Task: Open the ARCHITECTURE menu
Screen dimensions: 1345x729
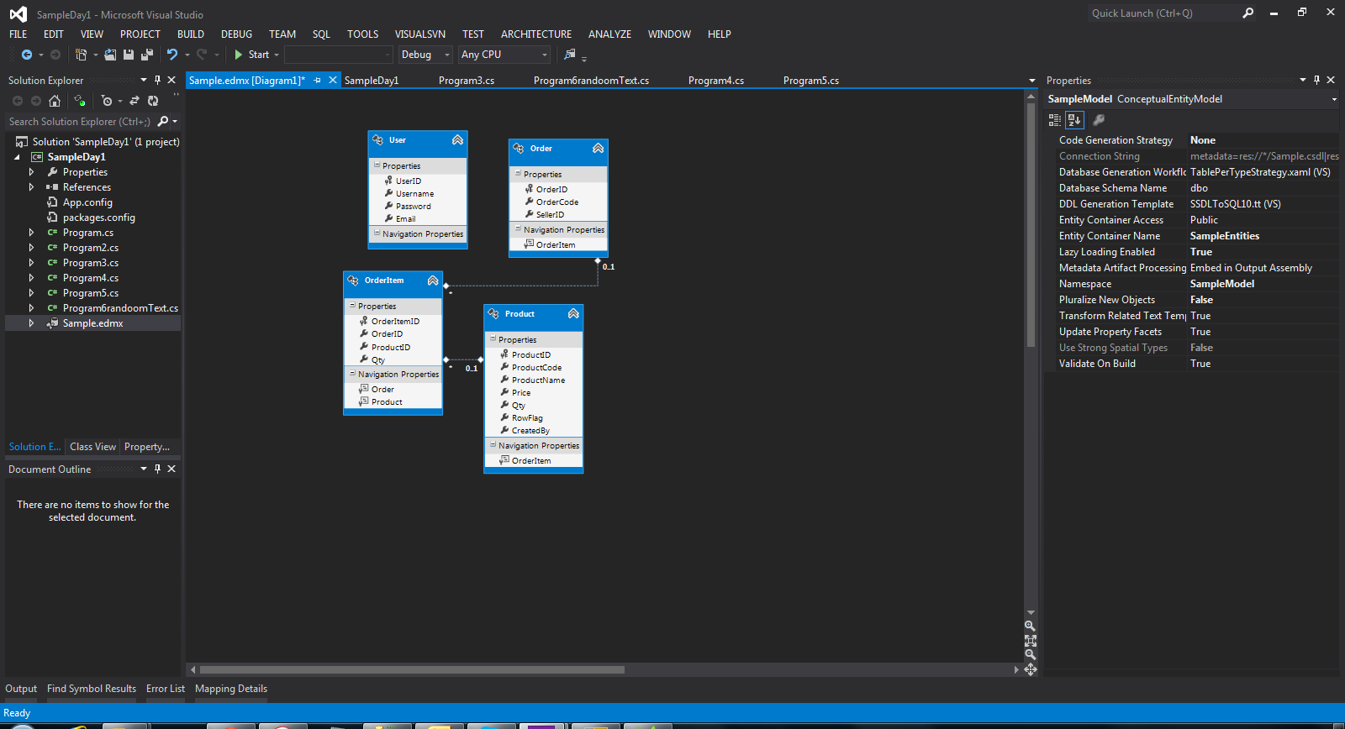Action: [536, 34]
